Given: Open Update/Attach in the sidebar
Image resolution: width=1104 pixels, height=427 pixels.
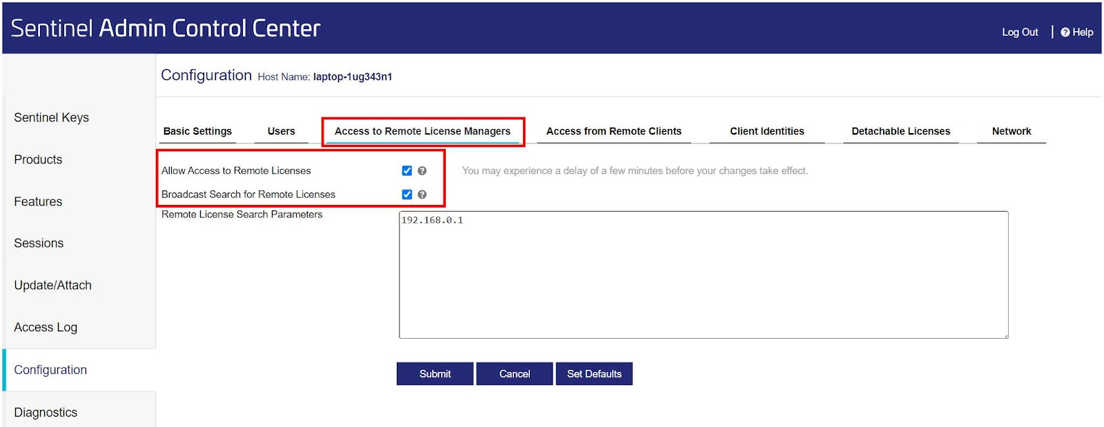Looking at the screenshot, I should pos(52,285).
